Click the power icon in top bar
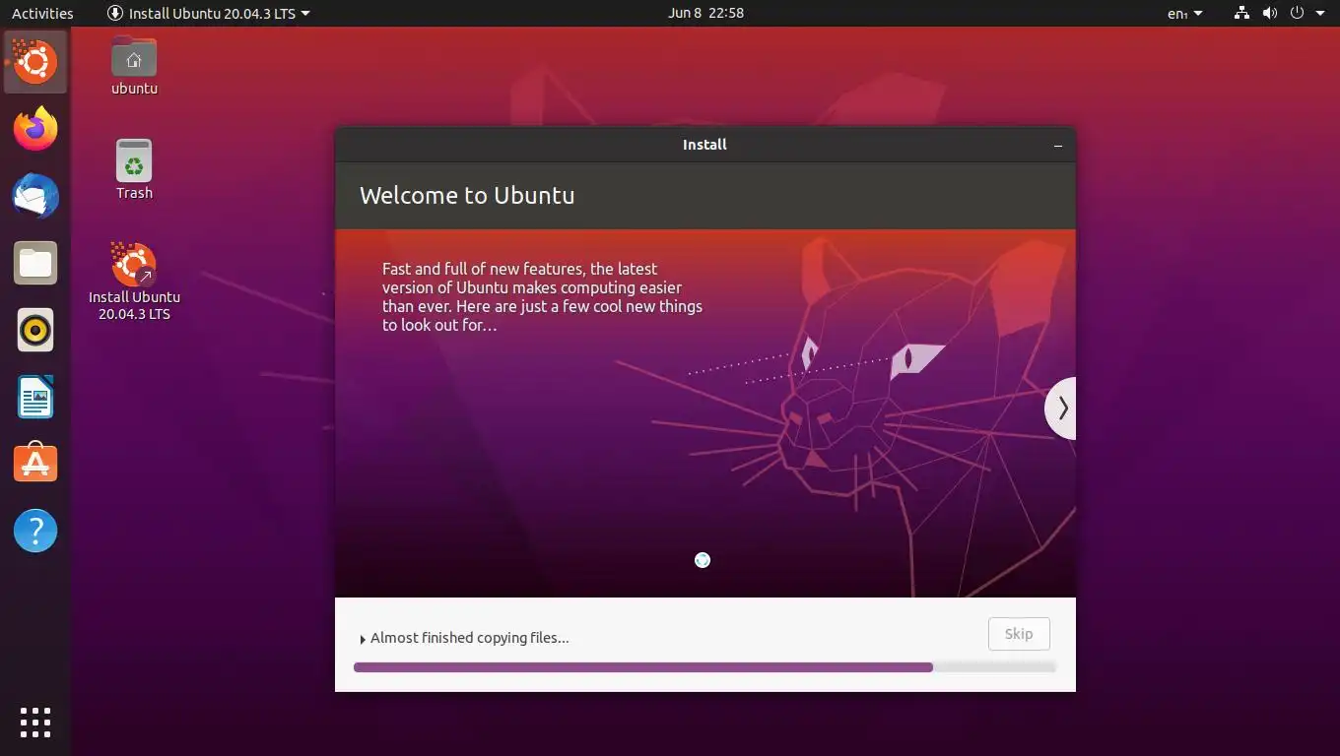The image size is (1340, 756). 1297,13
